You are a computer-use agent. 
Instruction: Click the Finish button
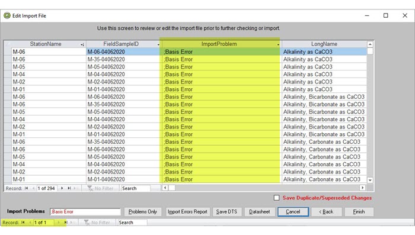[x=359, y=211]
